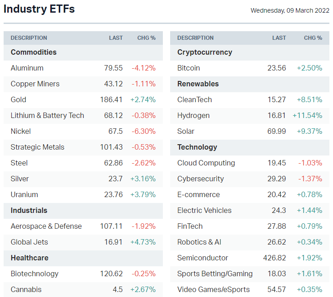Open the Uranium ETF row
Screen dimensions: 333x297
(x=24, y=194)
